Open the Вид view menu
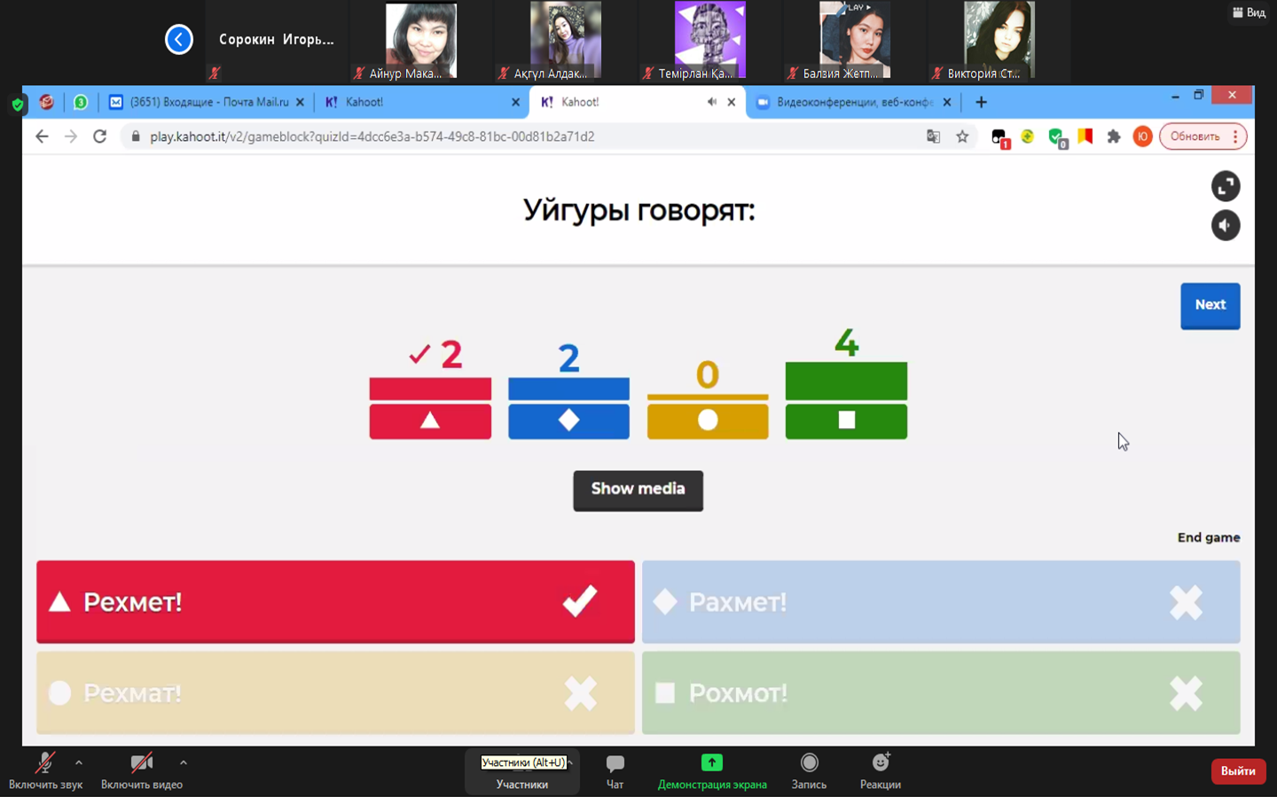 [x=1249, y=12]
